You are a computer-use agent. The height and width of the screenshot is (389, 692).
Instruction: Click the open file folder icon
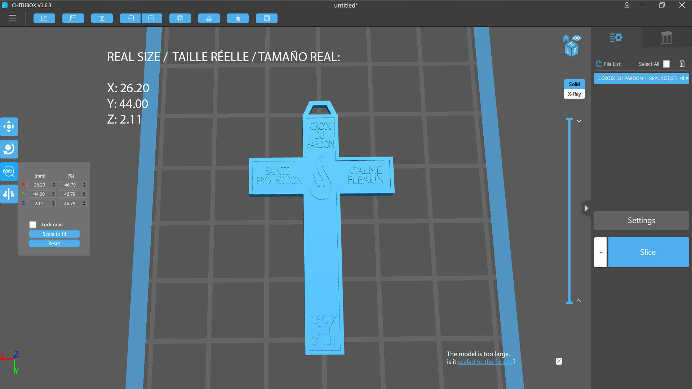44,18
